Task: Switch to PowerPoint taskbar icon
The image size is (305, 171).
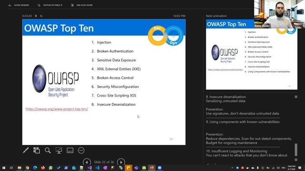Action: [152, 168]
